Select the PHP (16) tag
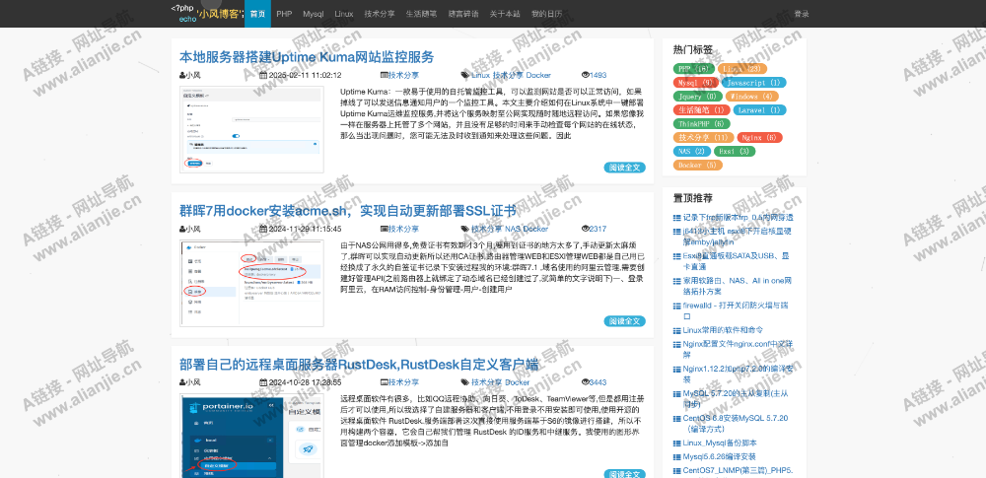Image resolution: width=986 pixels, height=478 pixels. [x=693, y=69]
